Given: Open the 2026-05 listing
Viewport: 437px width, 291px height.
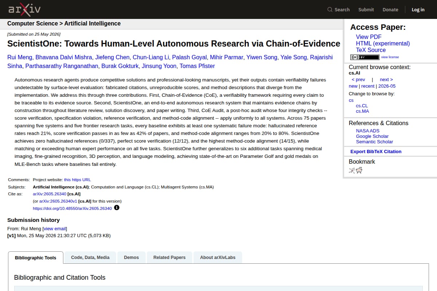Looking at the screenshot, I should coord(387,86).
